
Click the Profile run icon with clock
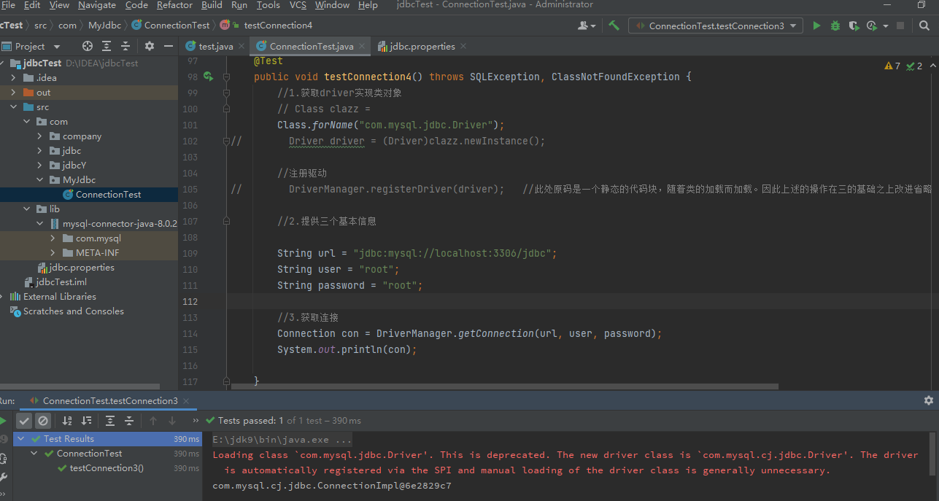coord(871,26)
